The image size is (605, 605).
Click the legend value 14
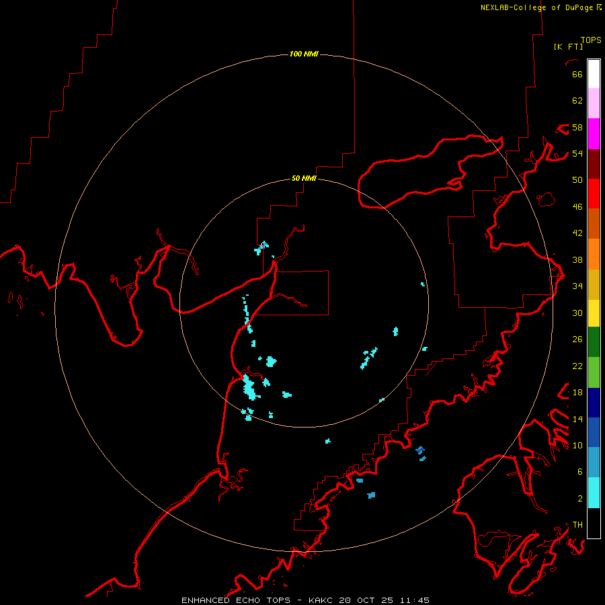pyautogui.click(x=577, y=419)
